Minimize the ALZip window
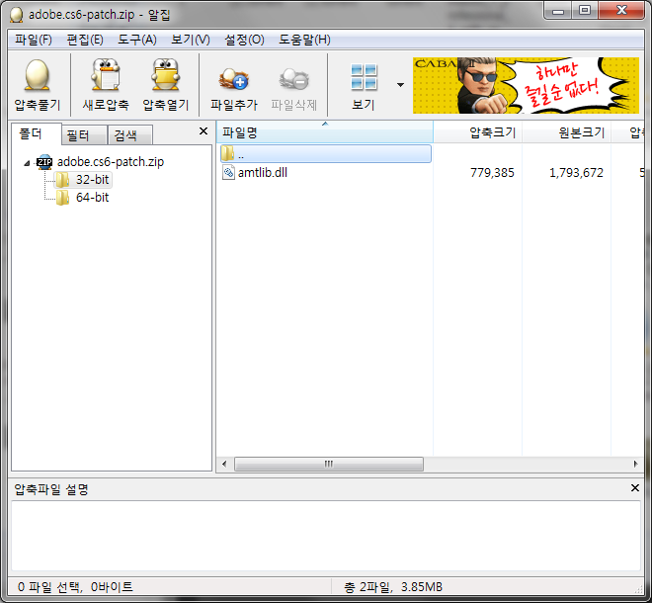Screen dimensions: 652x603 [558, 11]
